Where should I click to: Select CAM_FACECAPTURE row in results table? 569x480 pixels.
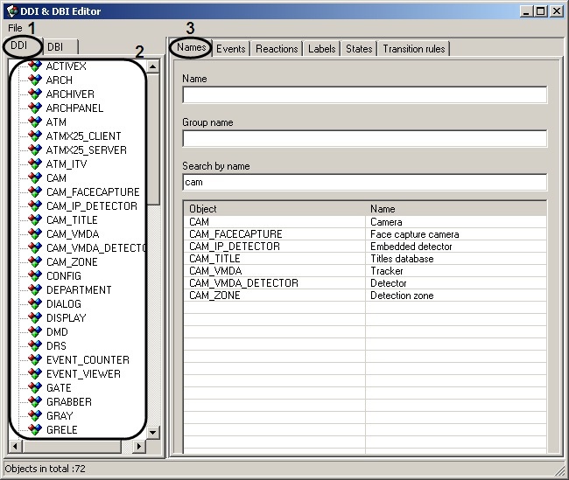point(235,234)
